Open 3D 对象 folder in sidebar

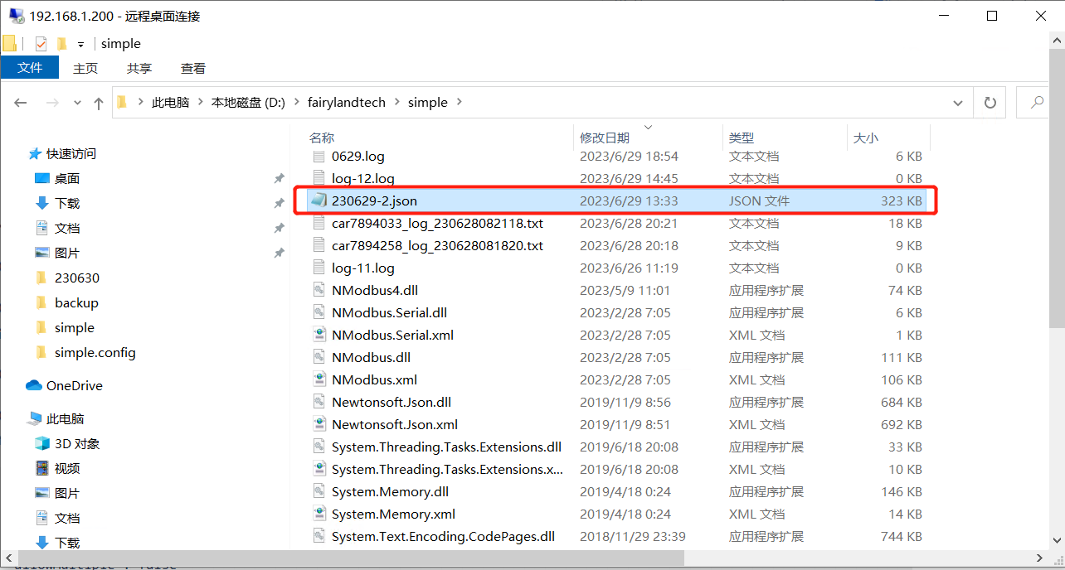pos(76,443)
